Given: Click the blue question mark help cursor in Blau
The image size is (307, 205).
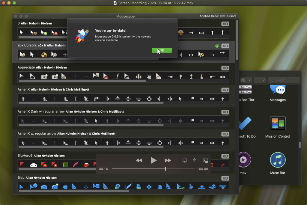Looking at the screenshot, I should (x=118, y=187).
